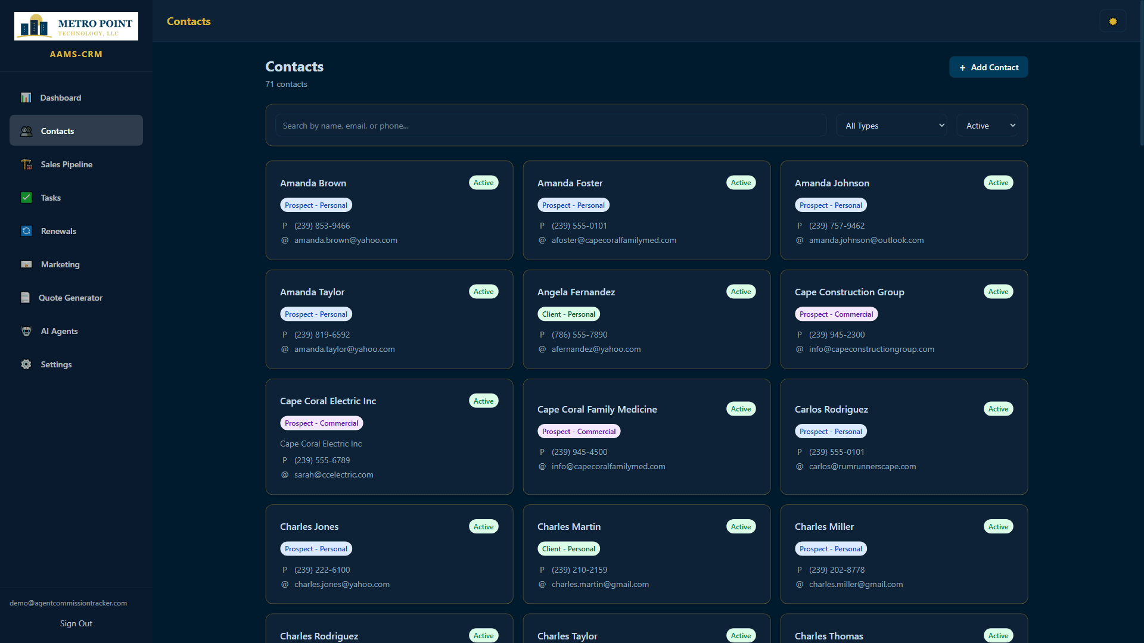Open Renewals using its refresh icon
1144x643 pixels.
click(26, 231)
